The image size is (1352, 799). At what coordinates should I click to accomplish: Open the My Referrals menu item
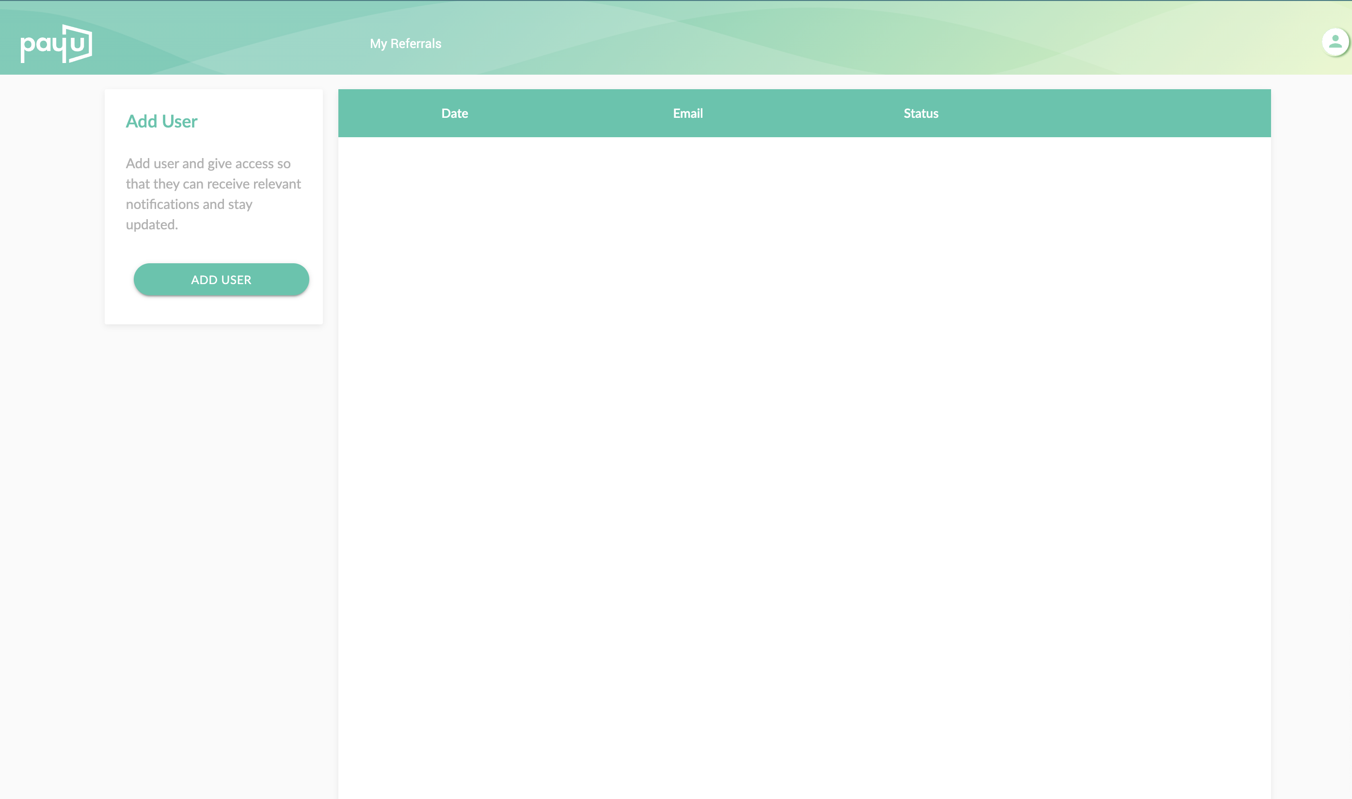[405, 44]
